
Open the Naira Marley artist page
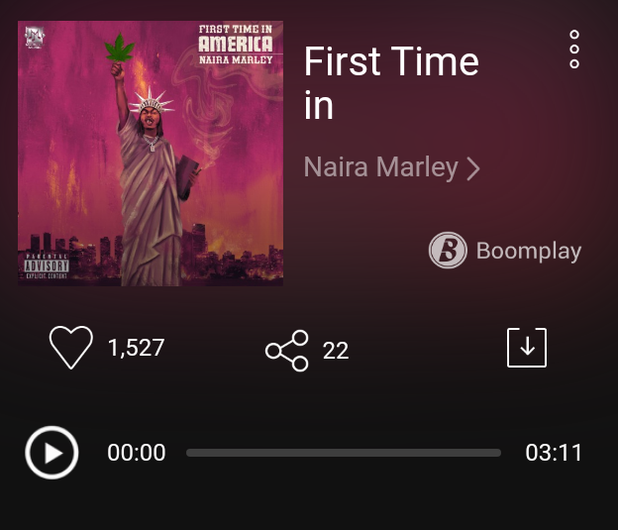click(380, 166)
